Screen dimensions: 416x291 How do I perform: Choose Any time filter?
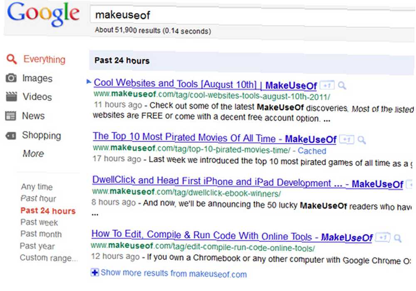(x=37, y=187)
